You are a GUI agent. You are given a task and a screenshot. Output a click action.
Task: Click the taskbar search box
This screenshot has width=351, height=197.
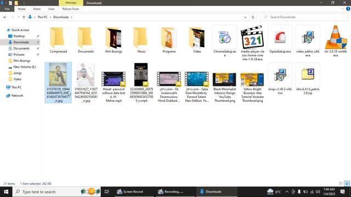pos(56,192)
